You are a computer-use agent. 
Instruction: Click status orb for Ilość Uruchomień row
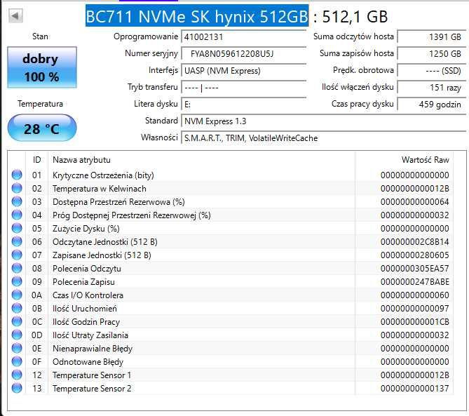click(x=17, y=308)
